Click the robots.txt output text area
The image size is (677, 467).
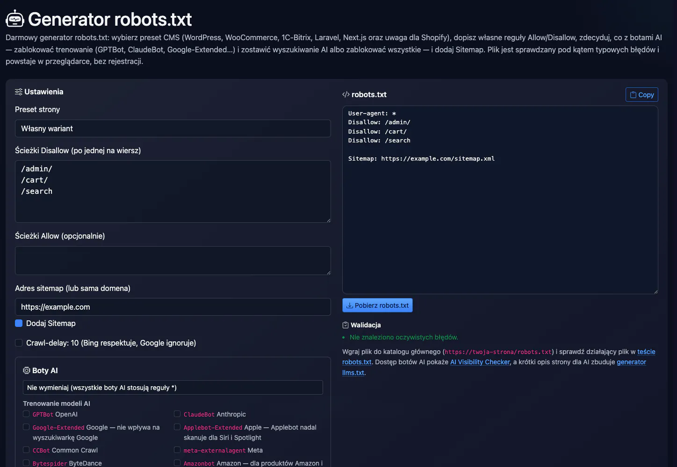point(500,200)
